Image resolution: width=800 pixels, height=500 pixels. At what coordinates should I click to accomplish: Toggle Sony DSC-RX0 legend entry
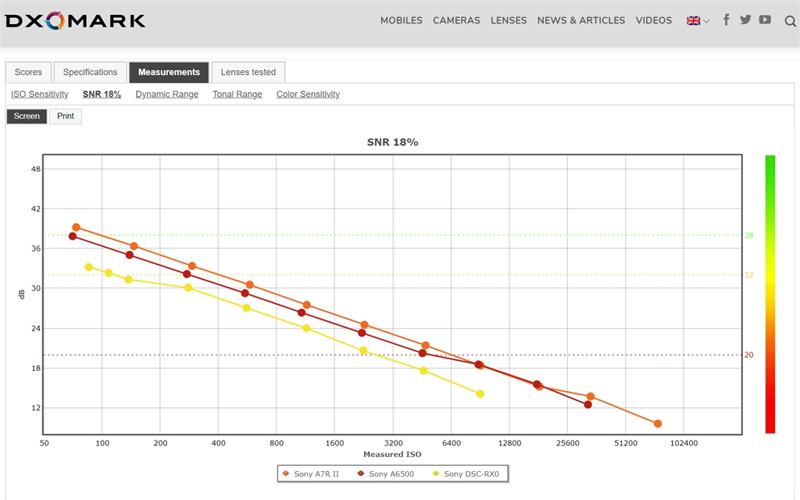tap(466, 473)
